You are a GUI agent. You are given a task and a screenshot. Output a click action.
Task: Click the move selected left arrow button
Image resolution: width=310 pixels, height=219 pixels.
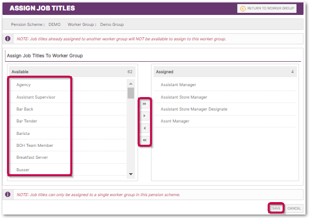tap(145, 128)
